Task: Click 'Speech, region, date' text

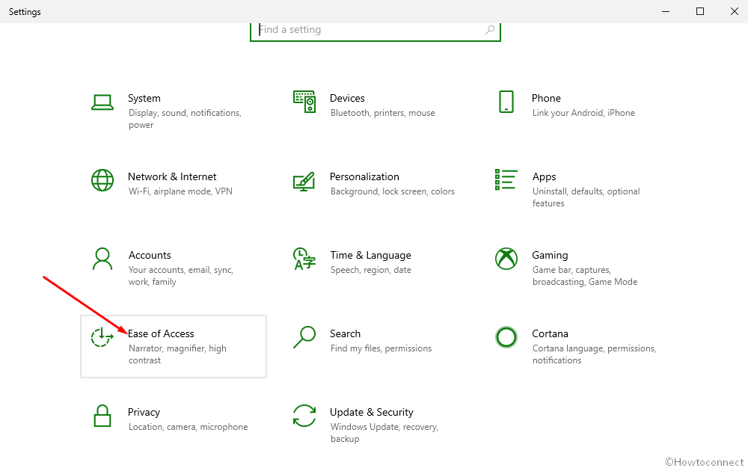Action: click(x=371, y=270)
